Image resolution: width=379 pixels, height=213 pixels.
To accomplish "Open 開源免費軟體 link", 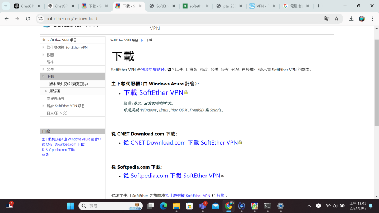I will coord(152,70).
